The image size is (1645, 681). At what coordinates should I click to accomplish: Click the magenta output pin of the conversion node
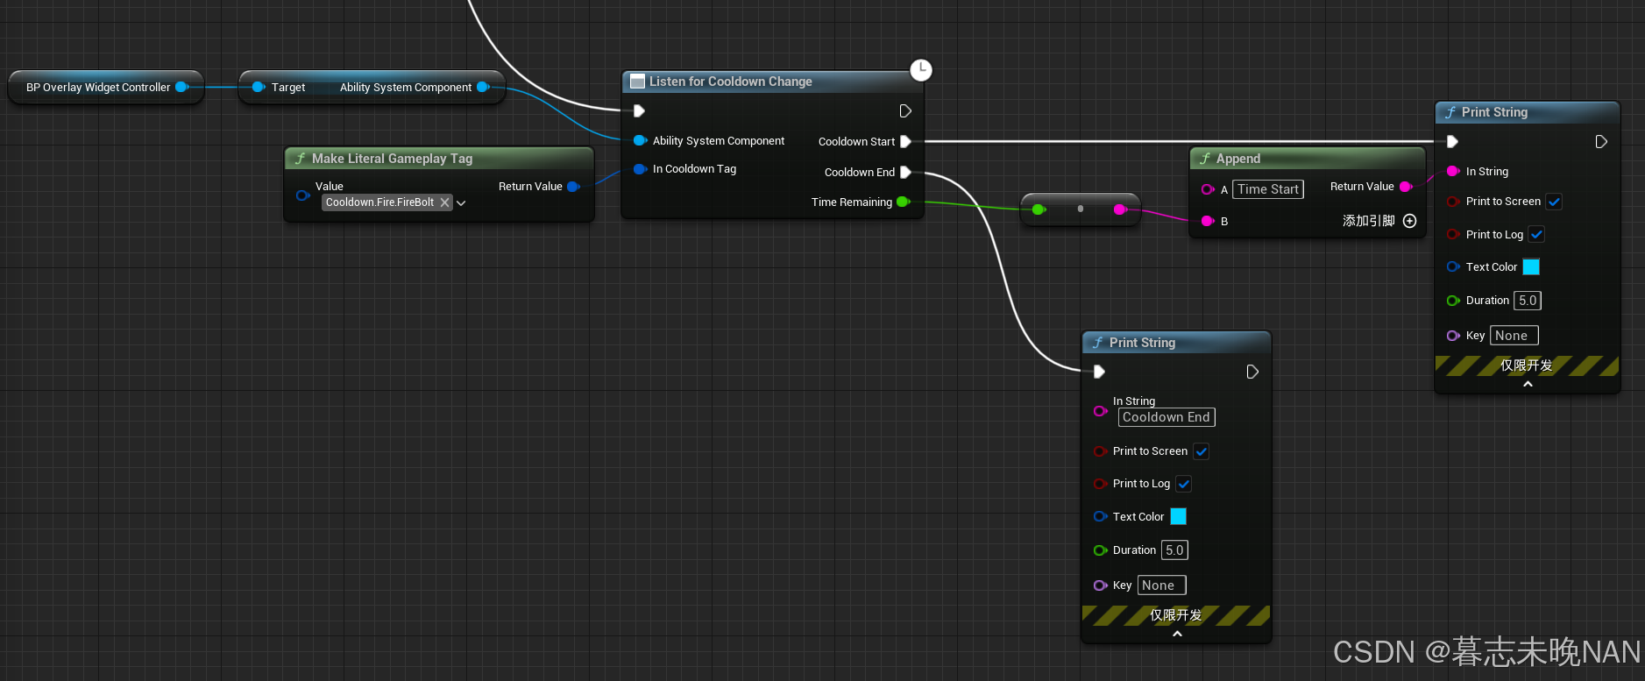(x=1119, y=209)
